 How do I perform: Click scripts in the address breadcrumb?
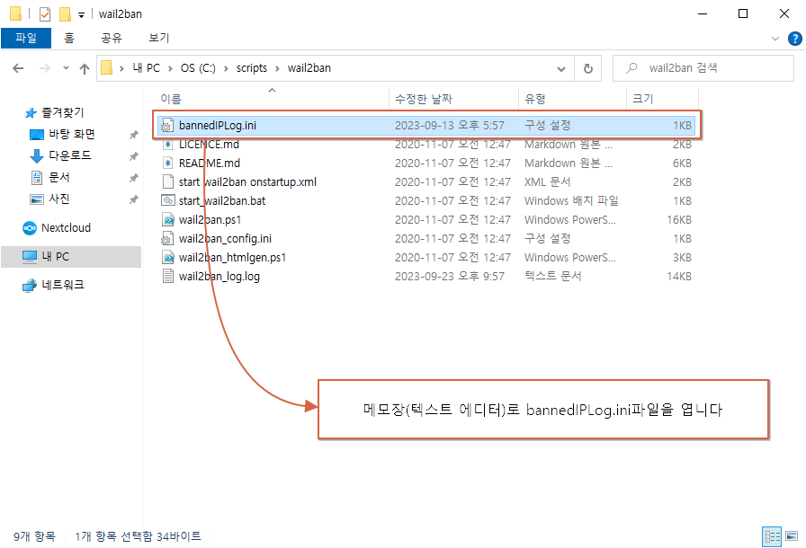(251, 68)
